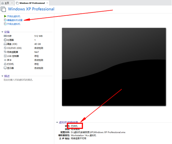This screenshot has height=144, width=172.
Task: Click the configuration file path ending in .vmx
Action: (98, 132)
